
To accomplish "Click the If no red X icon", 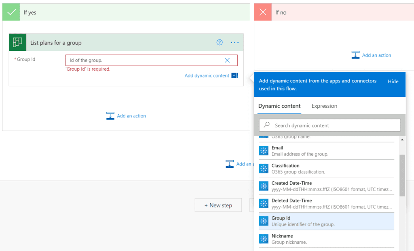I will (x=263, y=12).
